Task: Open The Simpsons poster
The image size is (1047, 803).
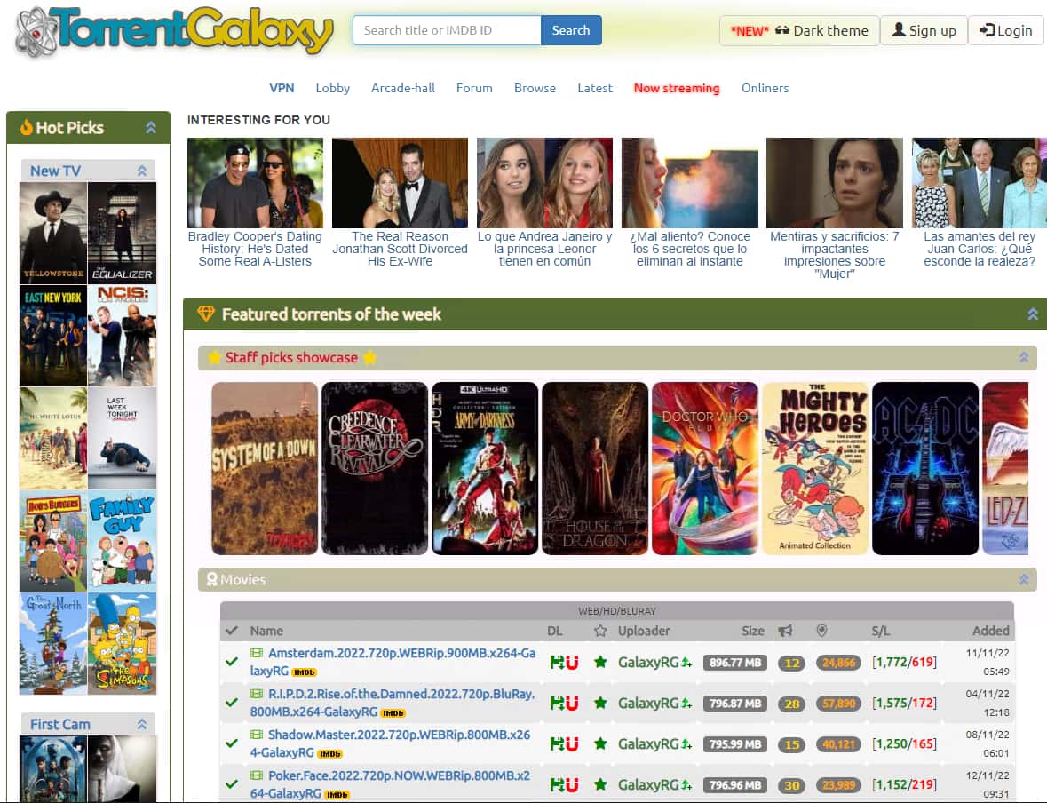Action: (x=123, y=643)
